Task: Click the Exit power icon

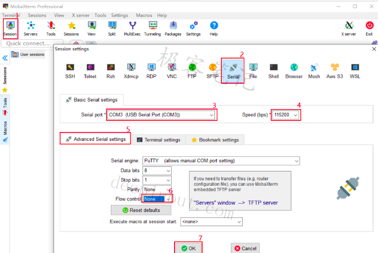Action: point(370,28)
